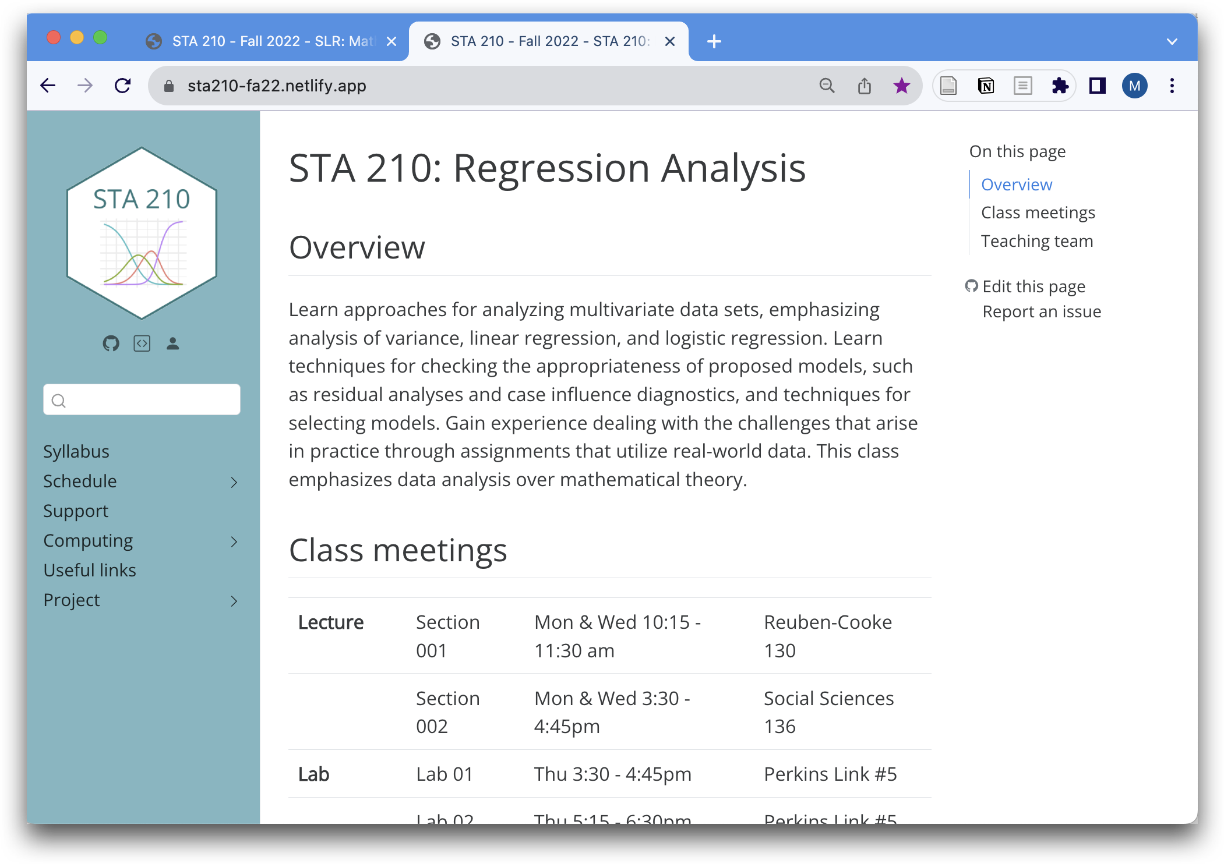Open the Notion extension icon
This screenshot has width=1224, height=864.
click(985, 86)
